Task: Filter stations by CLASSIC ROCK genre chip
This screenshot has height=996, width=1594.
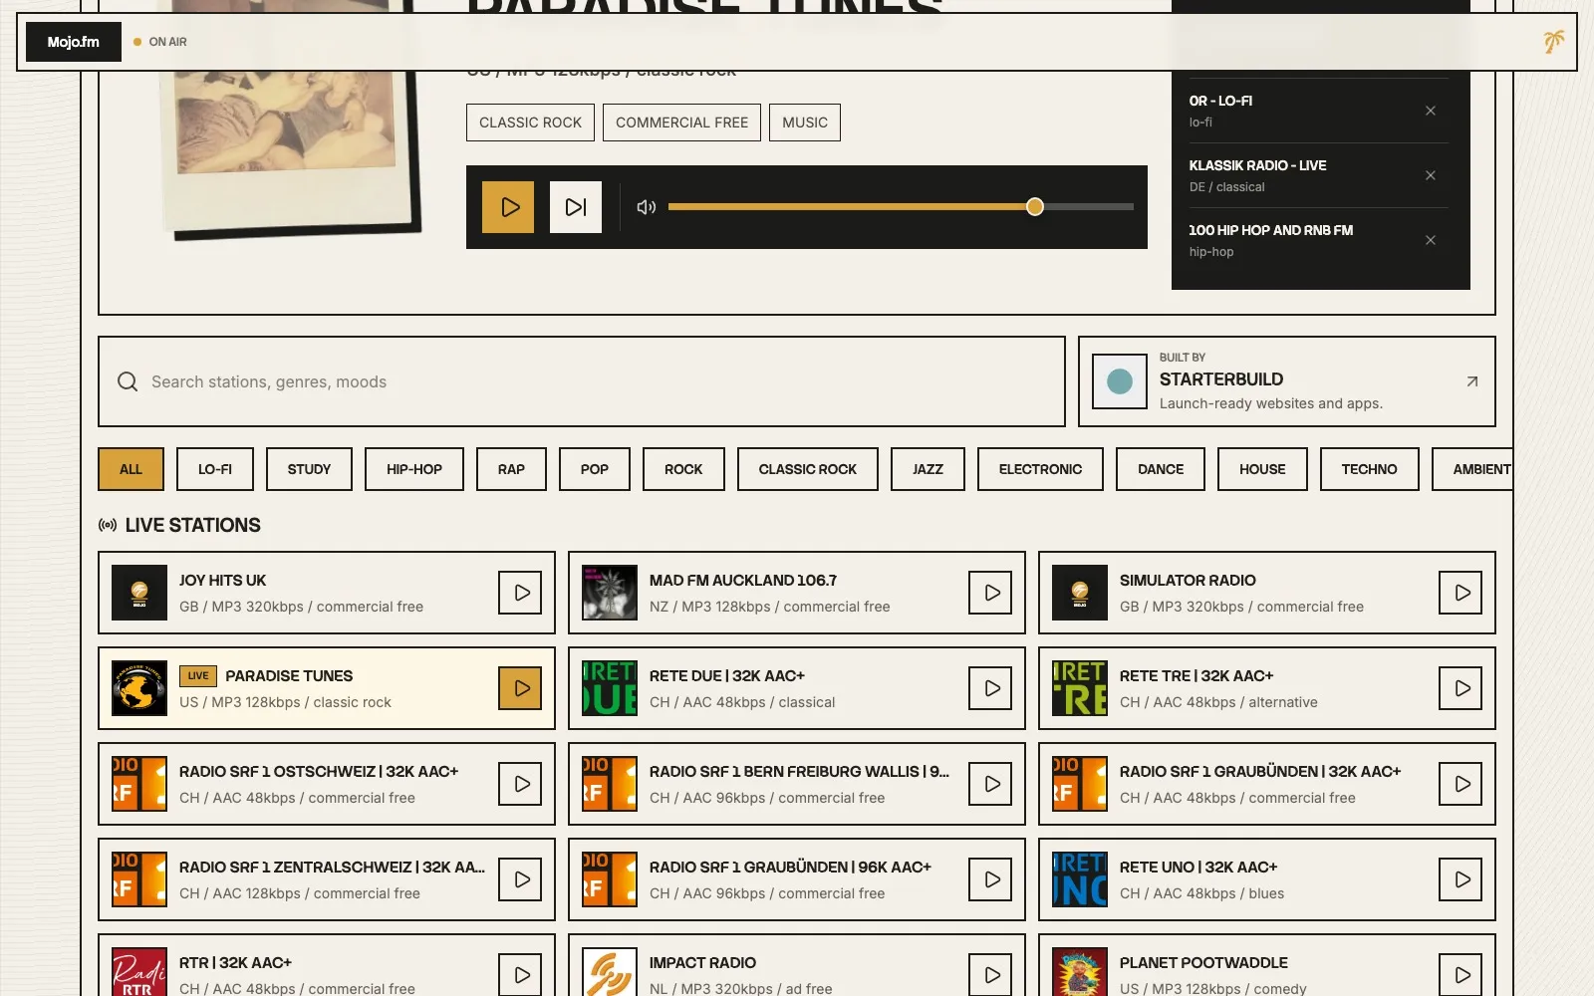Action: point(808,469)
